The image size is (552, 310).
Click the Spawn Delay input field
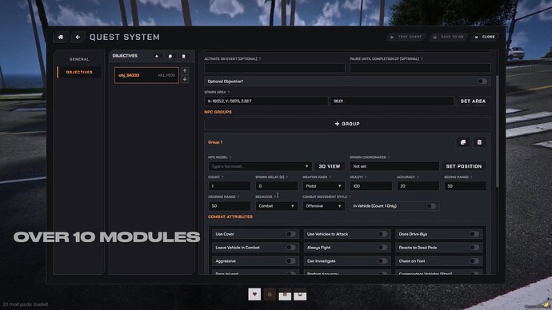276,186
